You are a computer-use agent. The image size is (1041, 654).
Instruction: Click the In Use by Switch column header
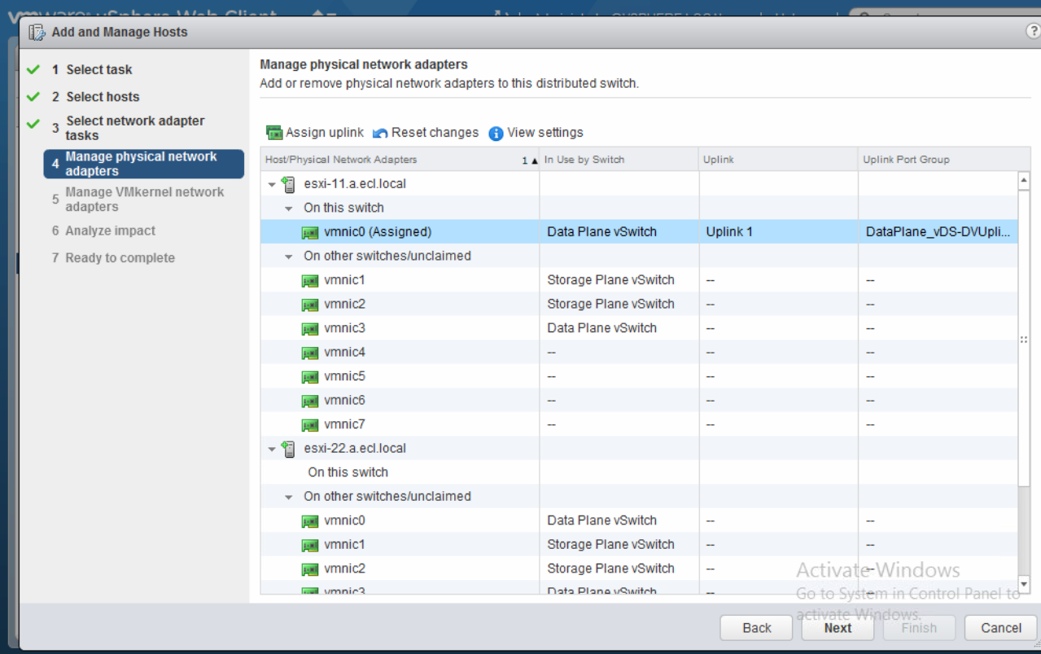click(x=619, y=160)
